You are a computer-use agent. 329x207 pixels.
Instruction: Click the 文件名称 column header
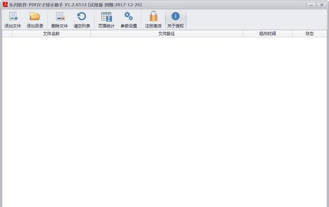(52, 34)
